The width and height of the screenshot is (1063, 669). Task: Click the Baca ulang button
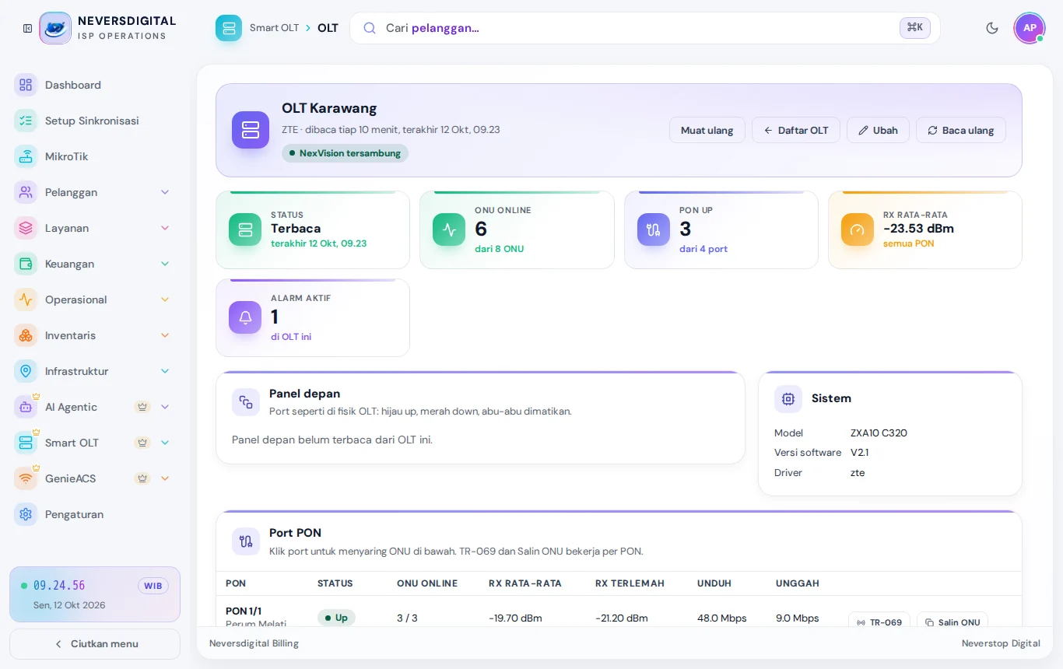[961, 130]
